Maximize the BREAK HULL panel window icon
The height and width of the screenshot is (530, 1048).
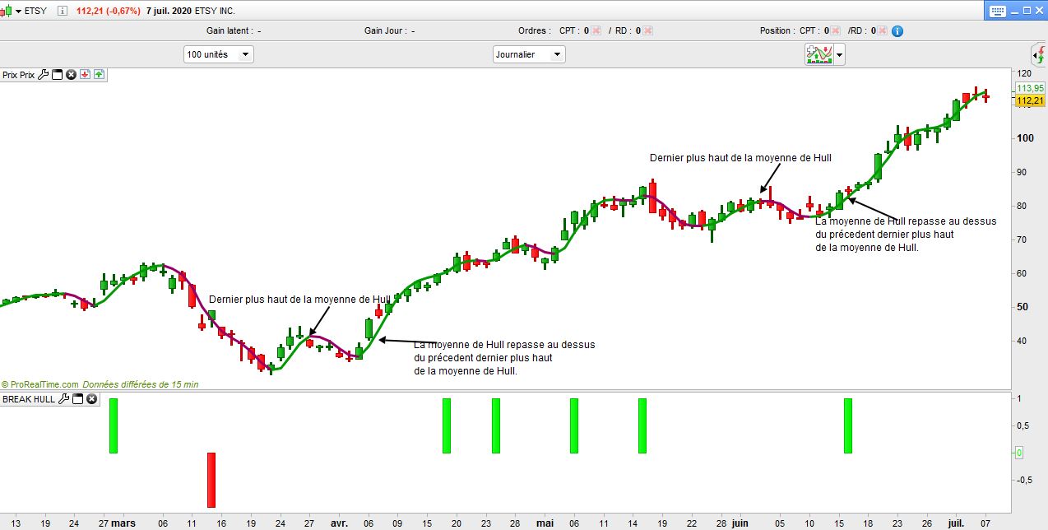[77, 399]
